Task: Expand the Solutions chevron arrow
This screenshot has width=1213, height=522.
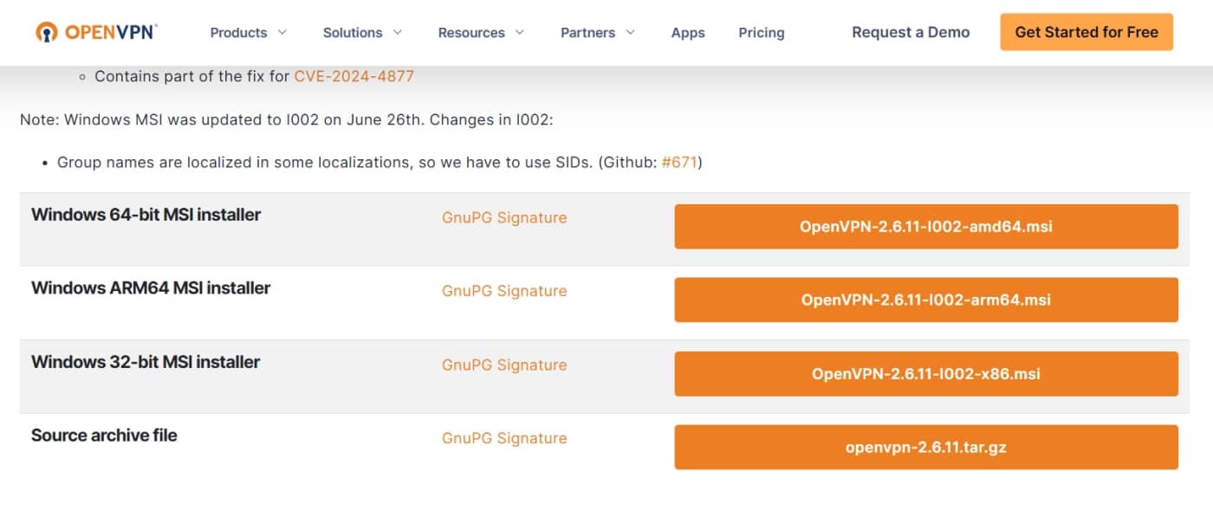Action: 398,32
